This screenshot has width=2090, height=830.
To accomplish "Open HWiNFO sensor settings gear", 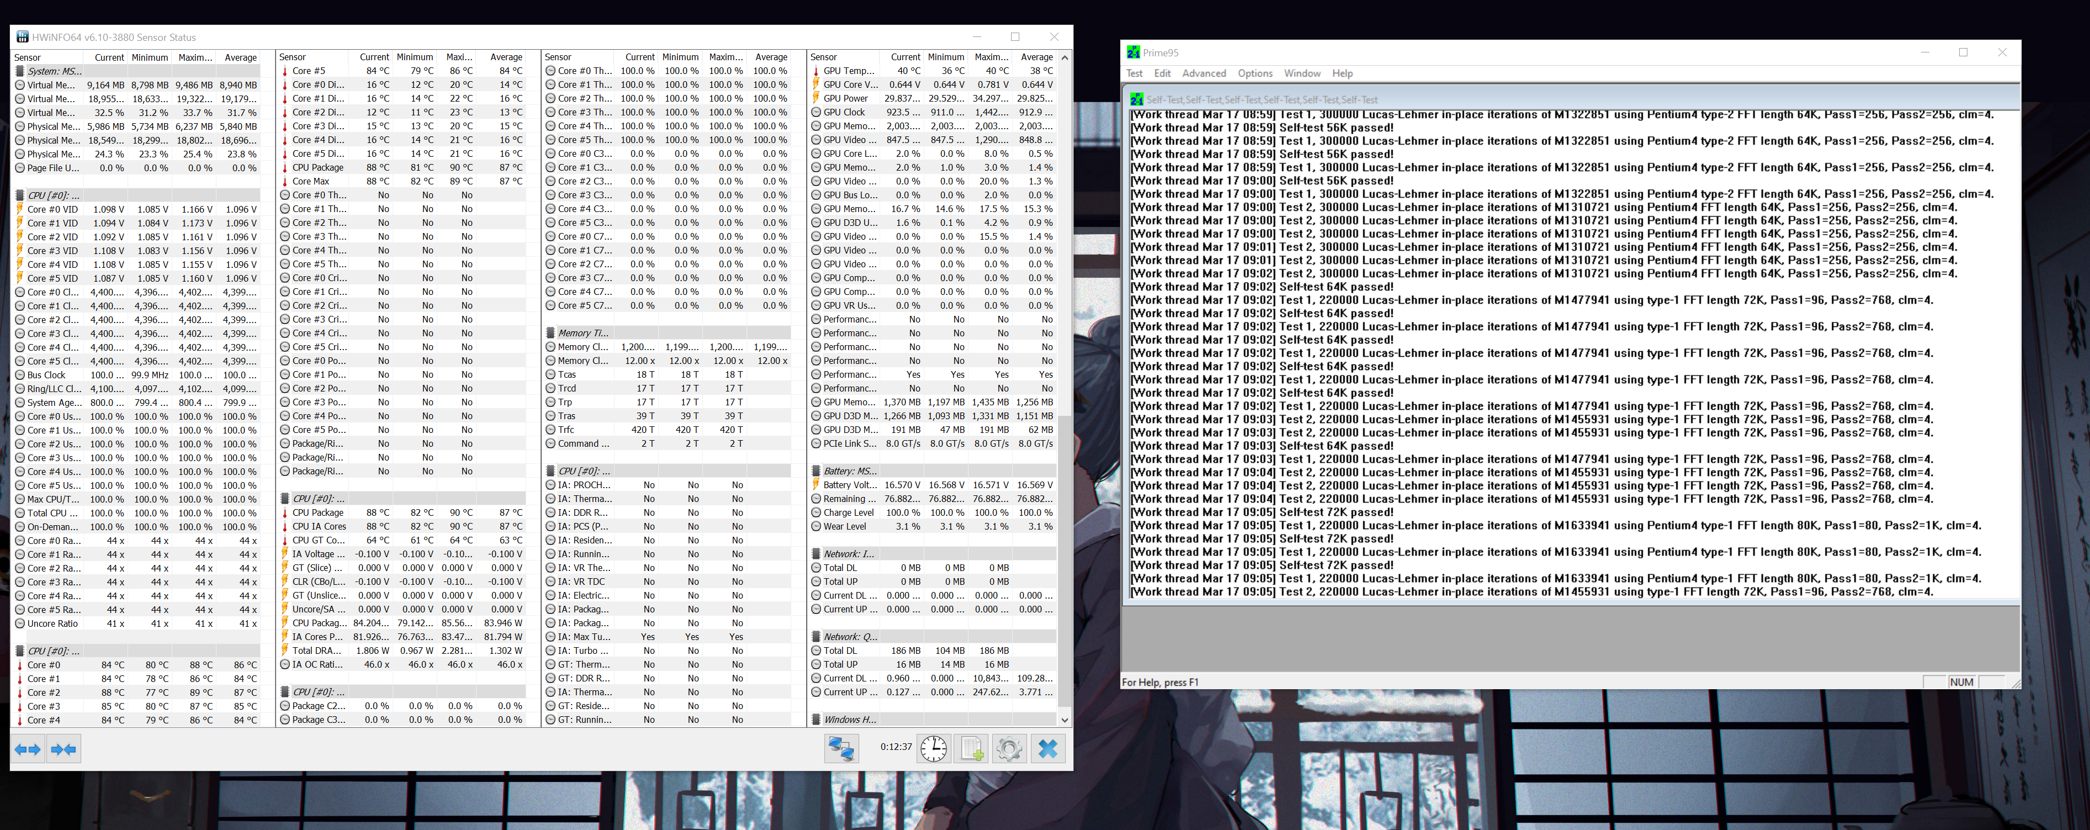I will (x=1009, y=748).
